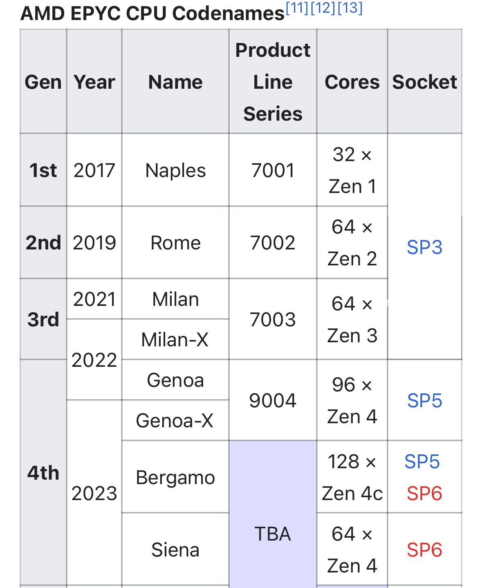Screen dimensions: 482x588
Task: Click the Cores column header
Action: [x=352, y=82]
